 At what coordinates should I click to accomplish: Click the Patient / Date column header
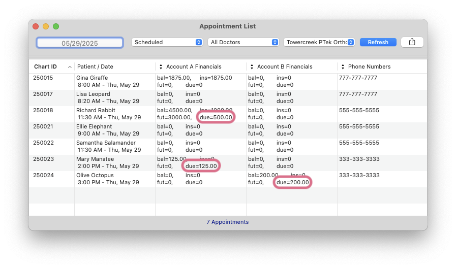[x=95, y=66]
